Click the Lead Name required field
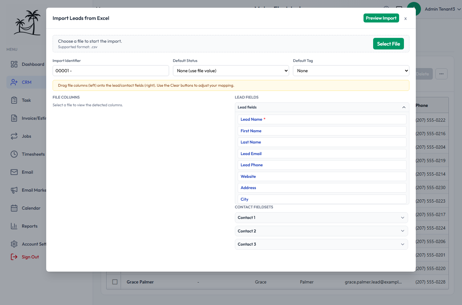Image resolution: width=462 pixels, height=305 pixels. tap(322, 119)
